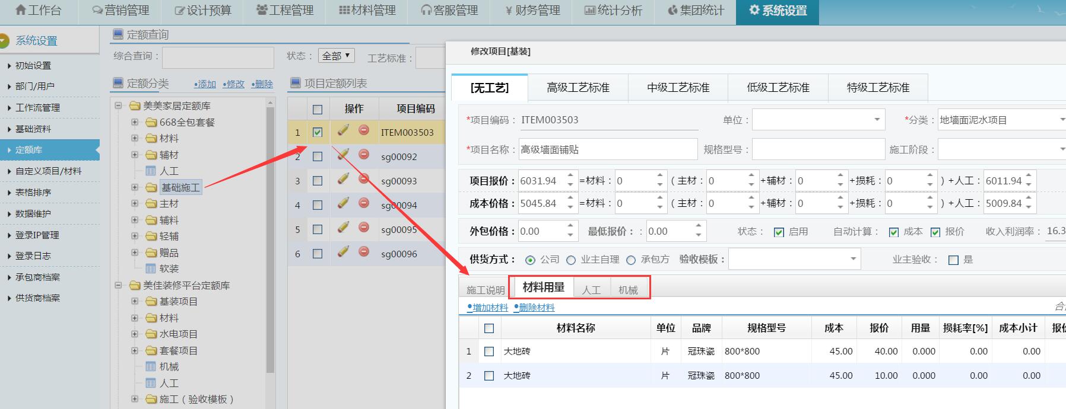Click the 668全包套餐 folder icon

pyautogui.click(x=151, y=122)
